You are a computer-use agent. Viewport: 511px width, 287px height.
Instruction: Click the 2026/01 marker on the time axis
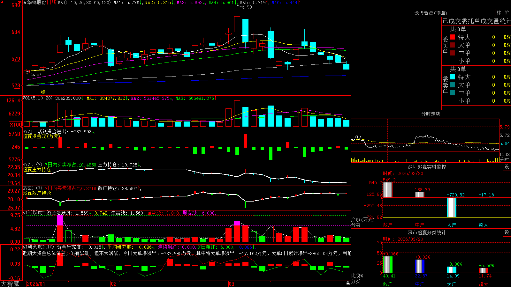pos(36,284)
